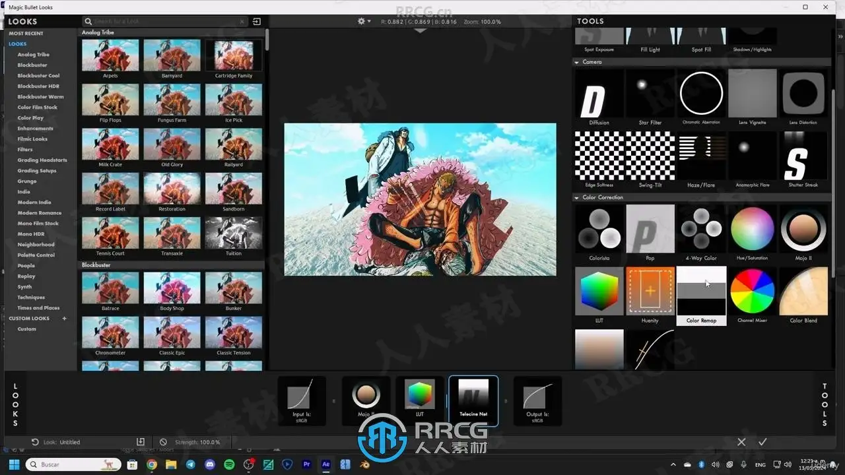Select the Mojo II tool in chain

(x=366, y=400)
